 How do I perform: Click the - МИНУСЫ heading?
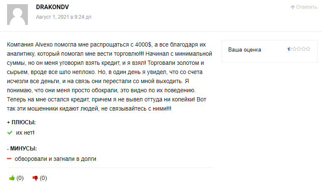pos(22,148)
